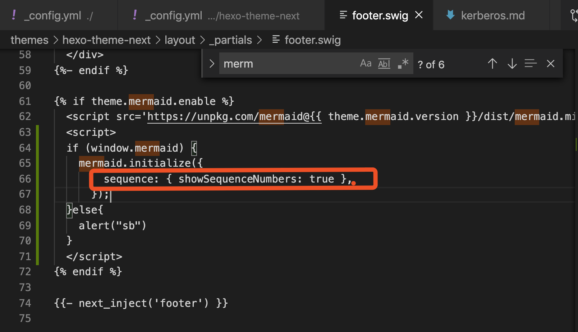Open the _partials breadcrumb folder
Screen dimensions: 578x332
[230, 40]
